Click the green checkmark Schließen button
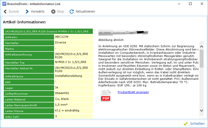The height and width of the screenshot is (128, 208). point(194,123)
